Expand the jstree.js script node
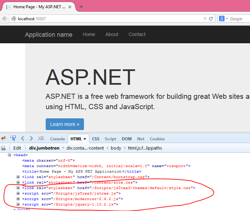250x211 pixels. tap(18, 194)
